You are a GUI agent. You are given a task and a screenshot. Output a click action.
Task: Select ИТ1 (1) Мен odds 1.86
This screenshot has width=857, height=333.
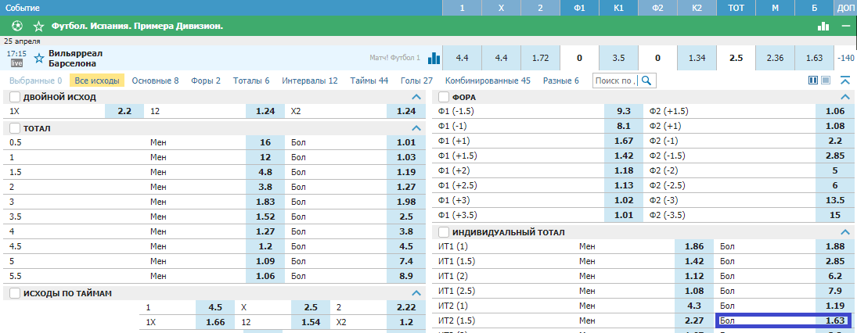694,247
